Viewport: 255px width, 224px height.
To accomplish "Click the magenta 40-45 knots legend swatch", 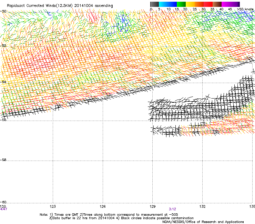I will (x=226, y=4).
